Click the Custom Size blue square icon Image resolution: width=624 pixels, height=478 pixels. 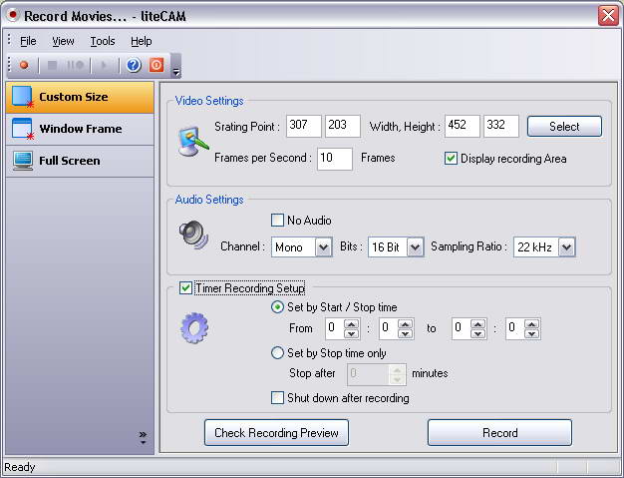(23, 97)
